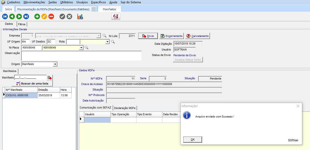310x150 pixels.
Task: Click the Tipo Evento column header
Action: (149, 114)
